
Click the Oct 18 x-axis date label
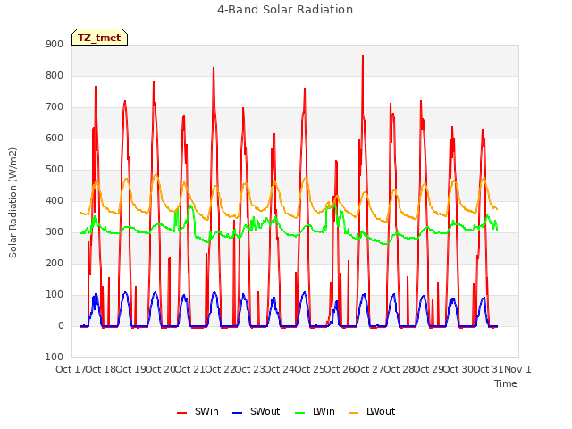(x=101, y=369)
